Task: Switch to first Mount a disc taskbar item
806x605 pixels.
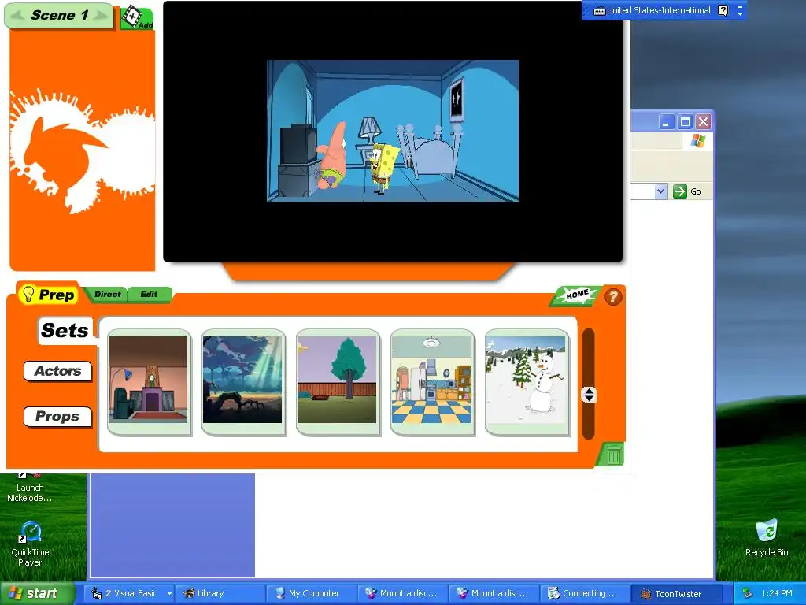Action: (x=403, y=593)
